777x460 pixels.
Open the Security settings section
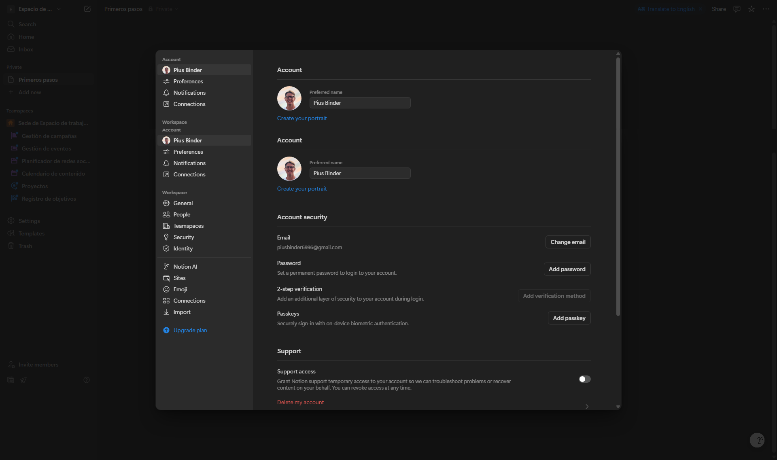[x=204, y=237]
